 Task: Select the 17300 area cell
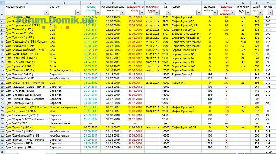pyautogui.click(x=165, y=70)
